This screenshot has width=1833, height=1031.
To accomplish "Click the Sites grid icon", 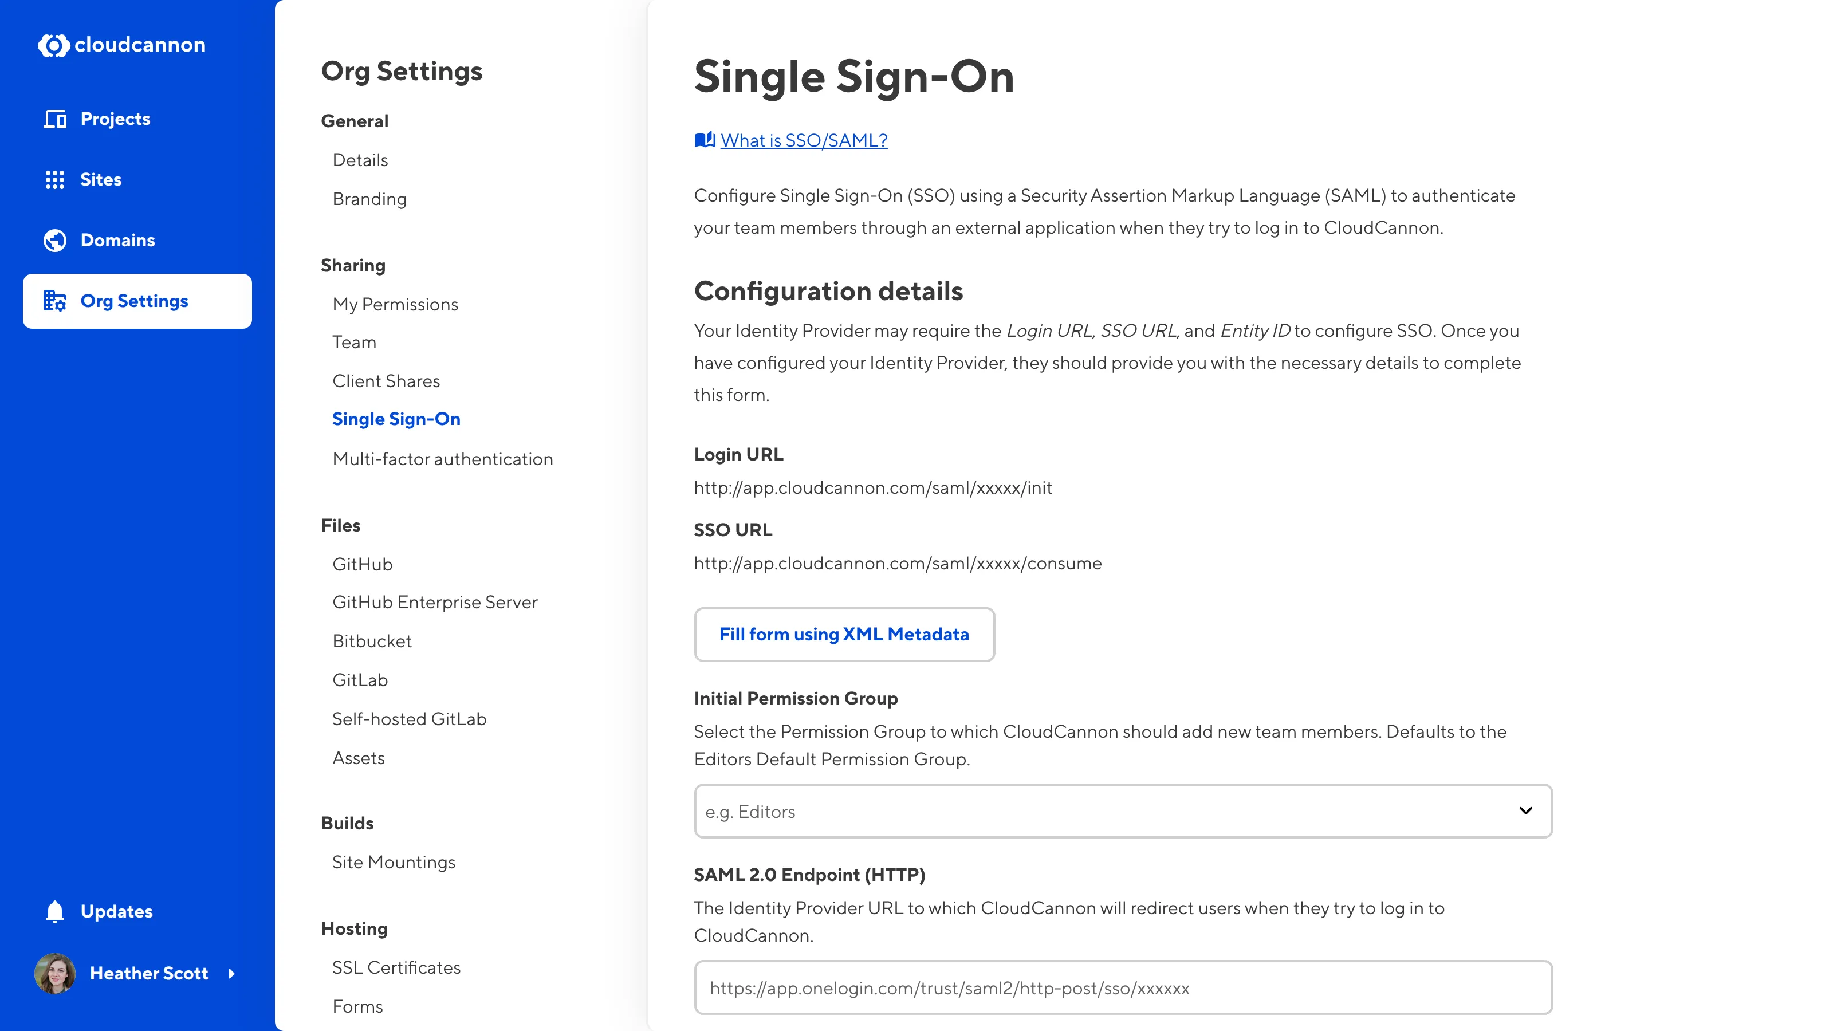I will [55, 179].
